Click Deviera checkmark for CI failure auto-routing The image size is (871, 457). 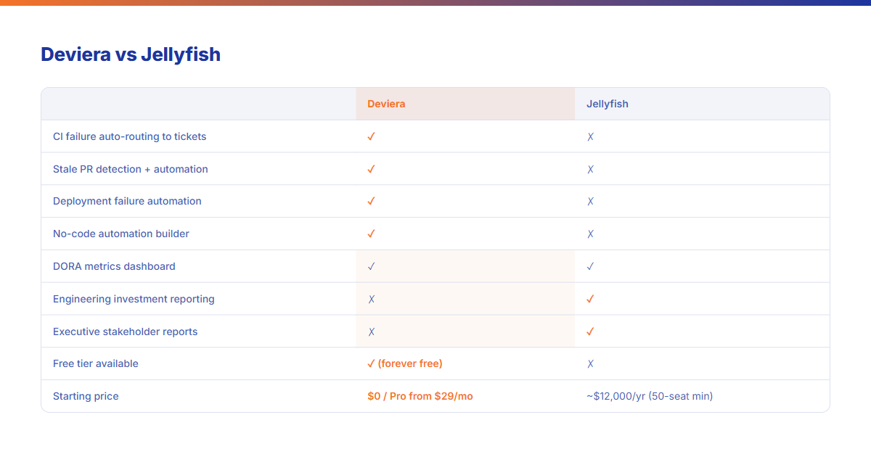coord(371,136)
